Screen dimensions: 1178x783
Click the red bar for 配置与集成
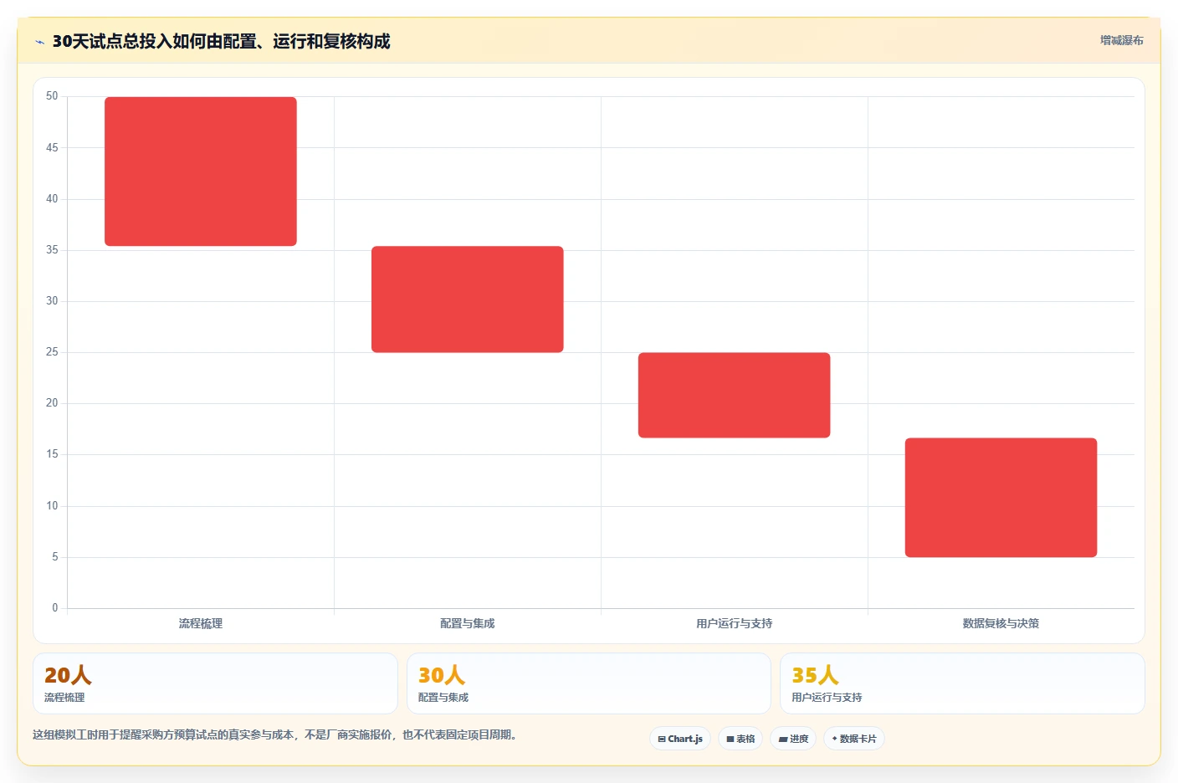click(x=468, y=299)
